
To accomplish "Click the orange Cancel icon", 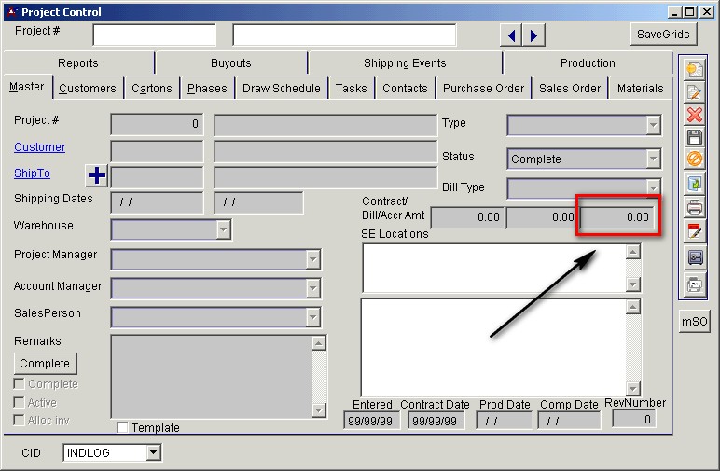I will click(694, 160).
